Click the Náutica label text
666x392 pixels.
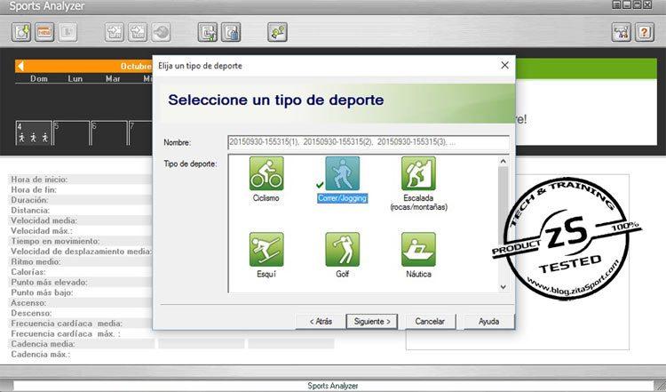click(418, 275)
